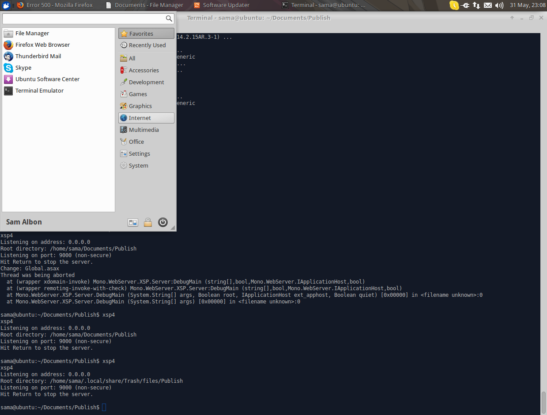Open volume control via the speaker tray icon

[499, 5]
